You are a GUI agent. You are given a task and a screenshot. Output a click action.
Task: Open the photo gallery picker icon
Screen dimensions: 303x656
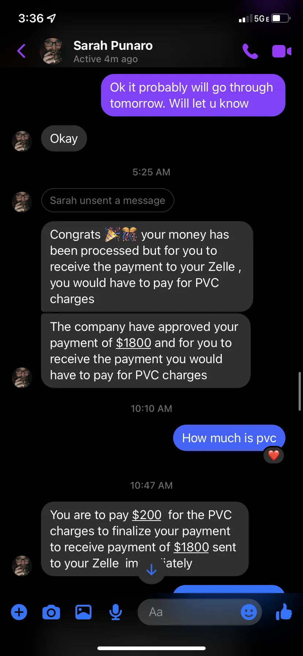(83, 612)
